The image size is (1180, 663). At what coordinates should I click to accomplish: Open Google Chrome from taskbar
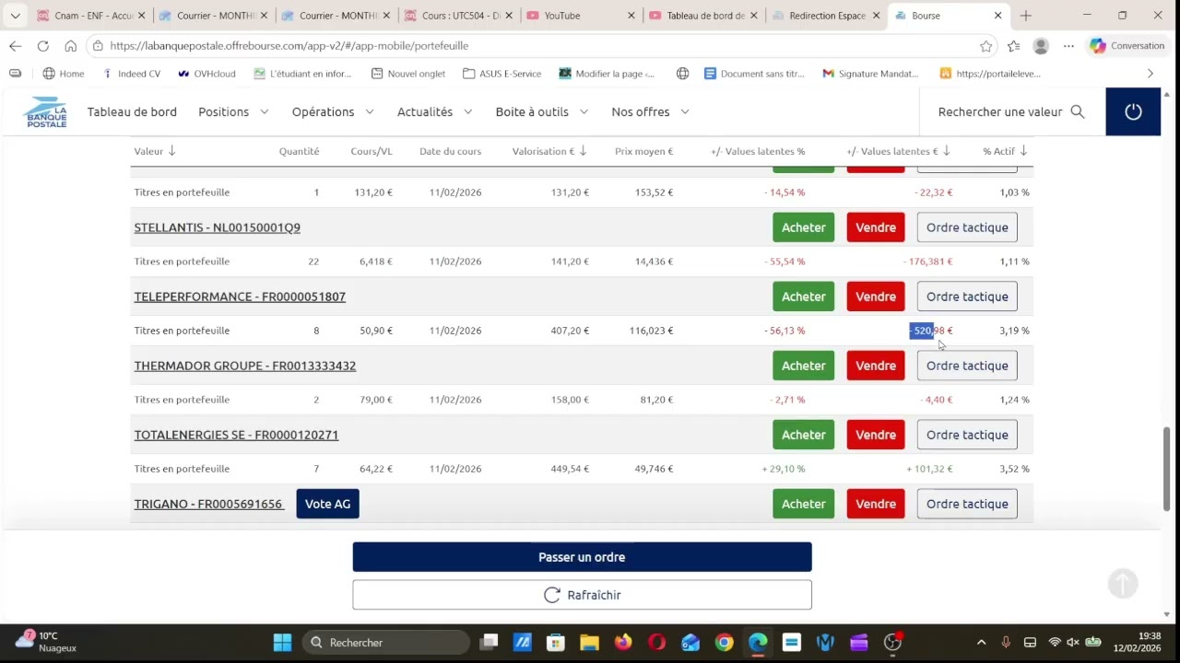tap(724, 642)
